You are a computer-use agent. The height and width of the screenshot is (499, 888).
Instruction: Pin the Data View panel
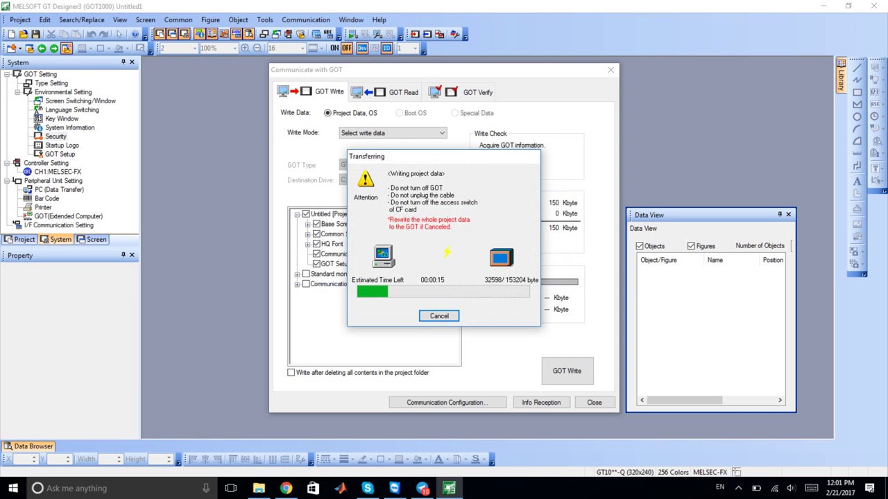click(x=779, y=214)
